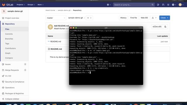The height and width of the screenshot is (105, 187).
Task: Click commit SHA e22ecc01
Action: tap(157, 27)
